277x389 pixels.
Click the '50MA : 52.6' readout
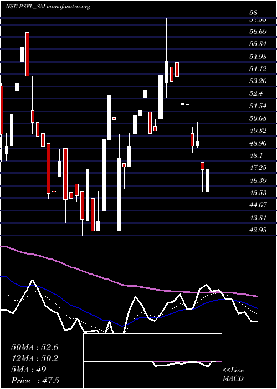click(34, 347)
